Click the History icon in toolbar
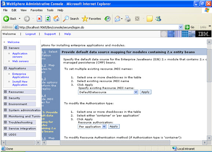This screenshot has width=212, height=152. [x=107, y=19]
